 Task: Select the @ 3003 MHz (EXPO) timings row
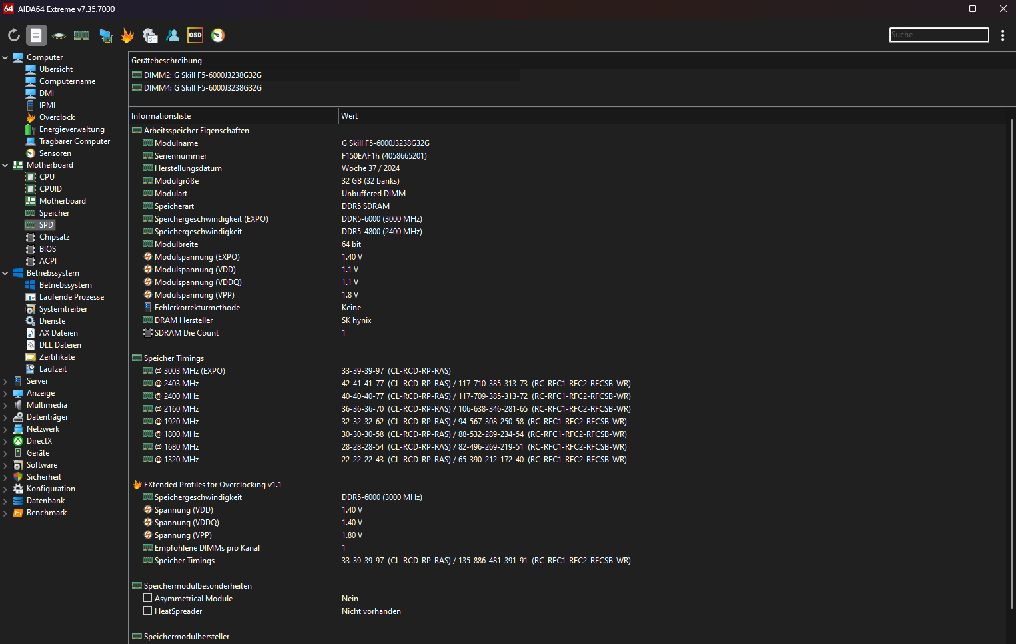[566, 371]
